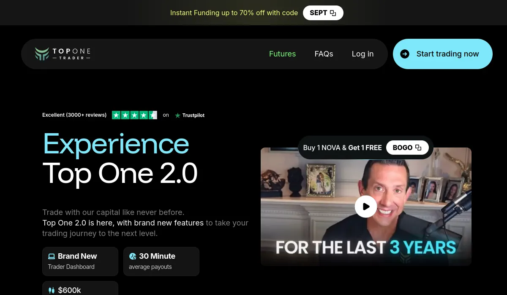Open the Trustpilot logo link

(190, 115)
